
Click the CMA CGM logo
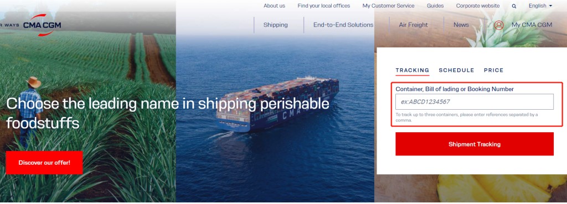42,25
